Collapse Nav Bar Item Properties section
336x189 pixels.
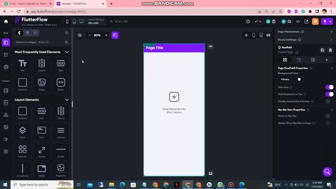[332, 110]
